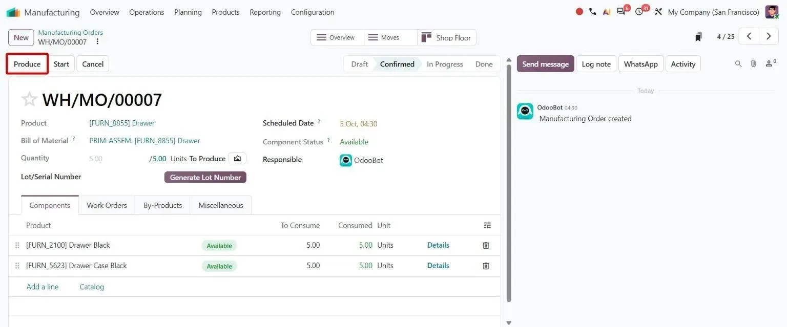787x327 pixels.
Task: Open Details for Drawer Case Black
Action: click(438, 266)
